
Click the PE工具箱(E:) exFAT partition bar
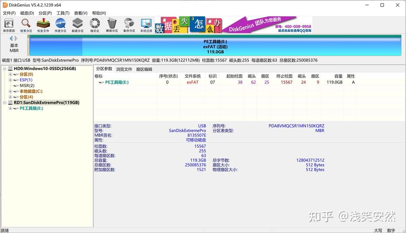point(215,46)
